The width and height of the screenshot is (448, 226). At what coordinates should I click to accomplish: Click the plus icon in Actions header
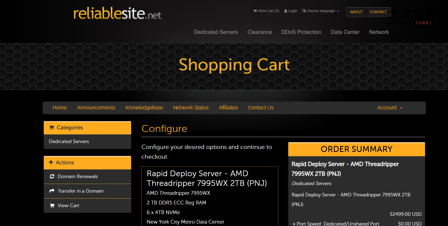click(51, 162)
